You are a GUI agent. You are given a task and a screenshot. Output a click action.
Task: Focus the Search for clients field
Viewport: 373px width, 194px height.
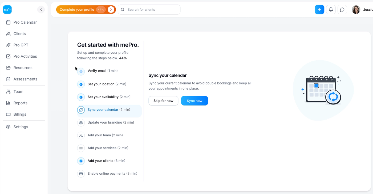click(x=149, y=10)
